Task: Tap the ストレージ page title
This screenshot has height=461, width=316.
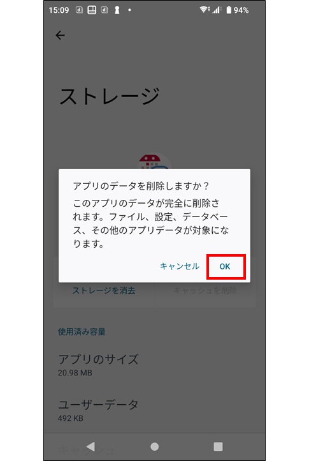Action: pos(110,96)
